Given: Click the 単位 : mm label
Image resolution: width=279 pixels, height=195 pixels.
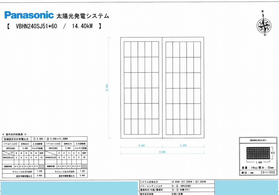Looking at the screenshot, I should pos(247,173).
